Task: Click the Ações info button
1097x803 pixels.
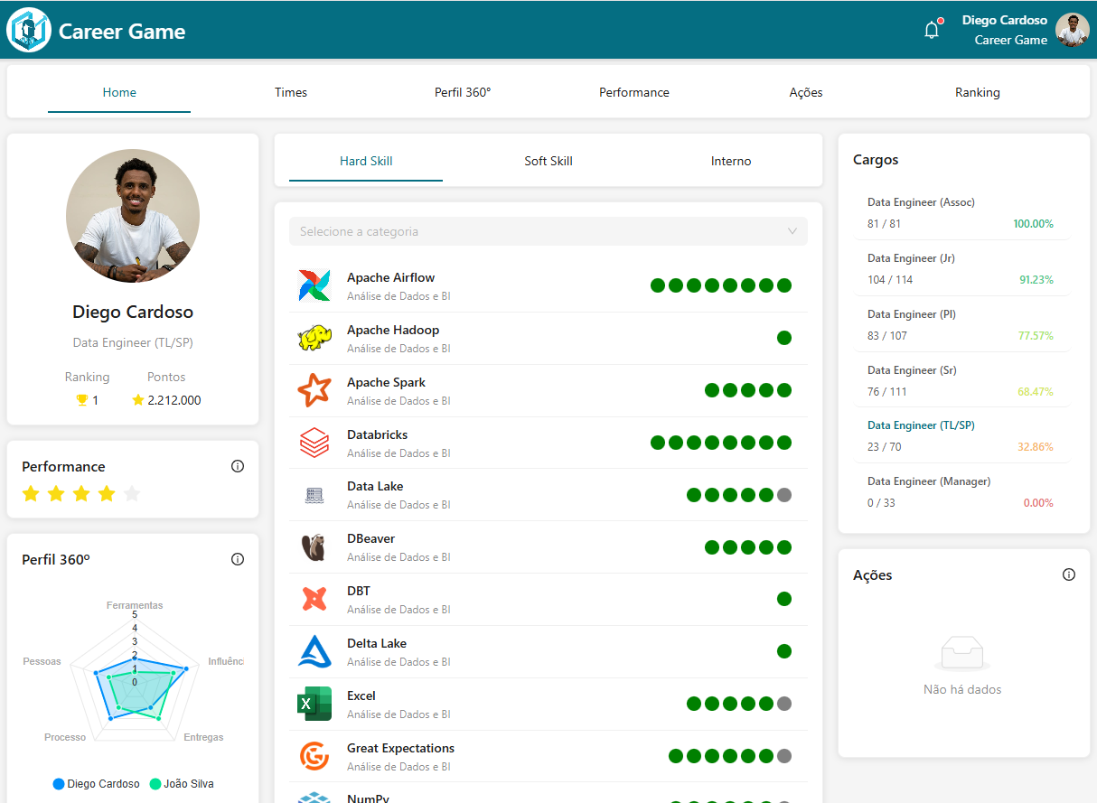Action: [x=1068, y=574]
